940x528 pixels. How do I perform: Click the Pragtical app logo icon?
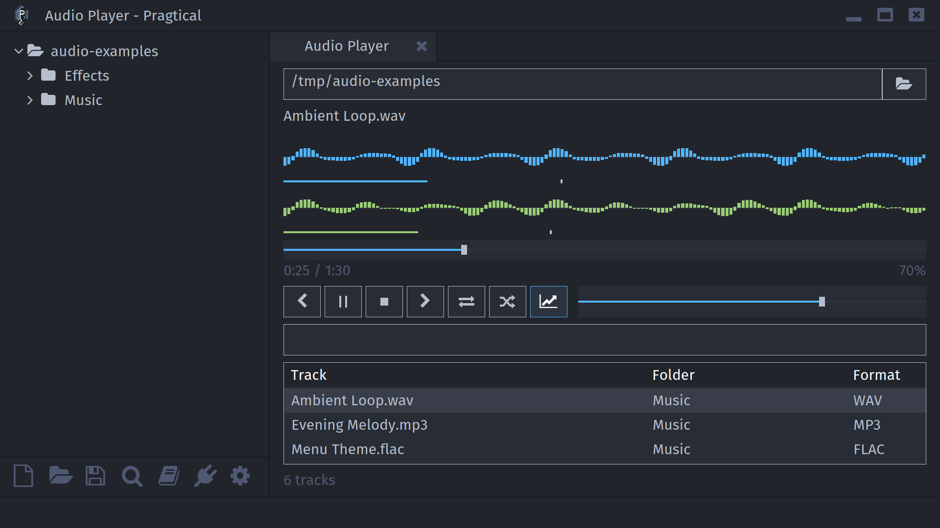click(22, 15)
